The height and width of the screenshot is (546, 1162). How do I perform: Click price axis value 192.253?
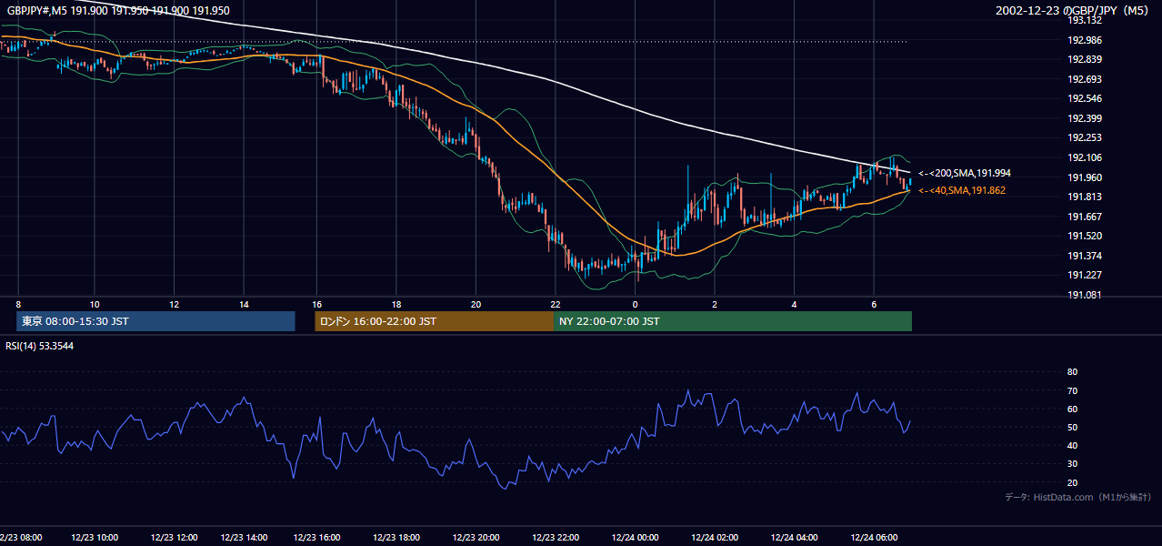pyautogui.click(x=1085, y=137)
